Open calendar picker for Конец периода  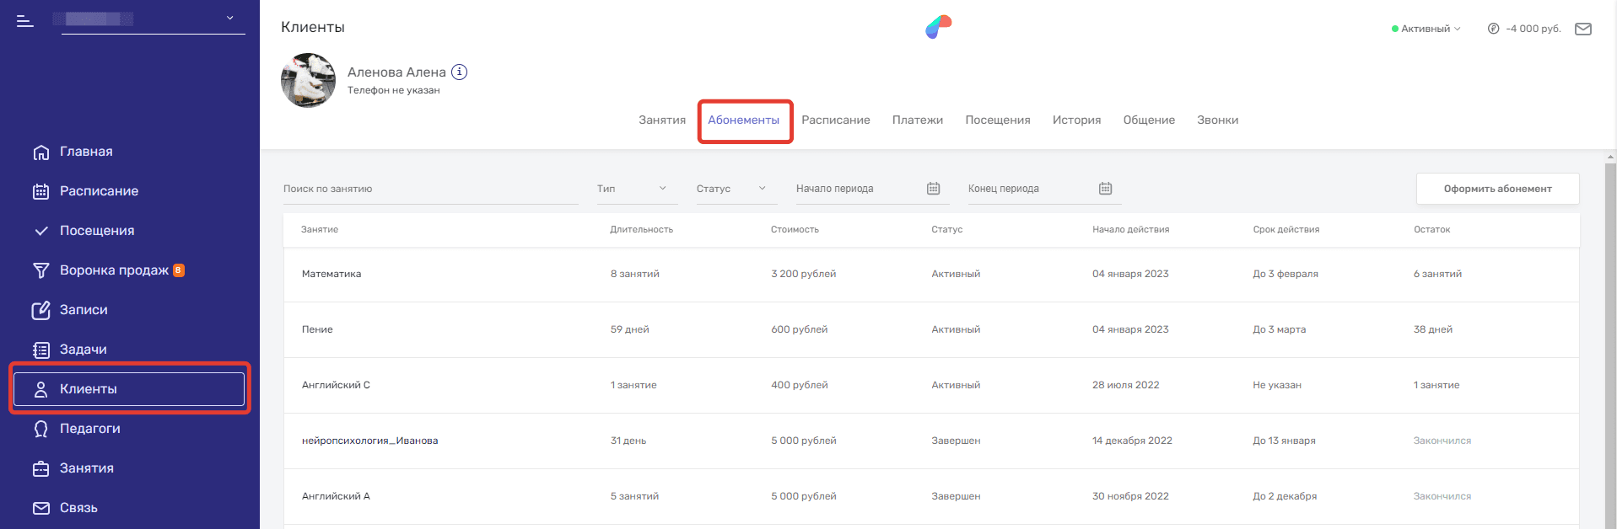coord(1105,189)
